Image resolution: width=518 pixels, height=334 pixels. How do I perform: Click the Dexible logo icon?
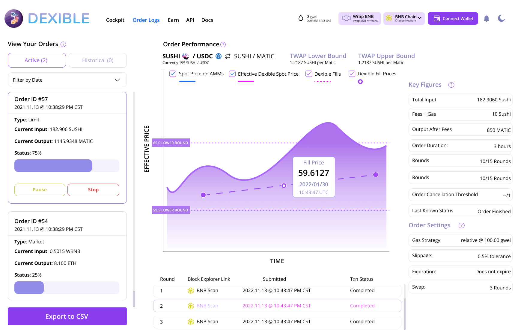[x=14, y=19]
